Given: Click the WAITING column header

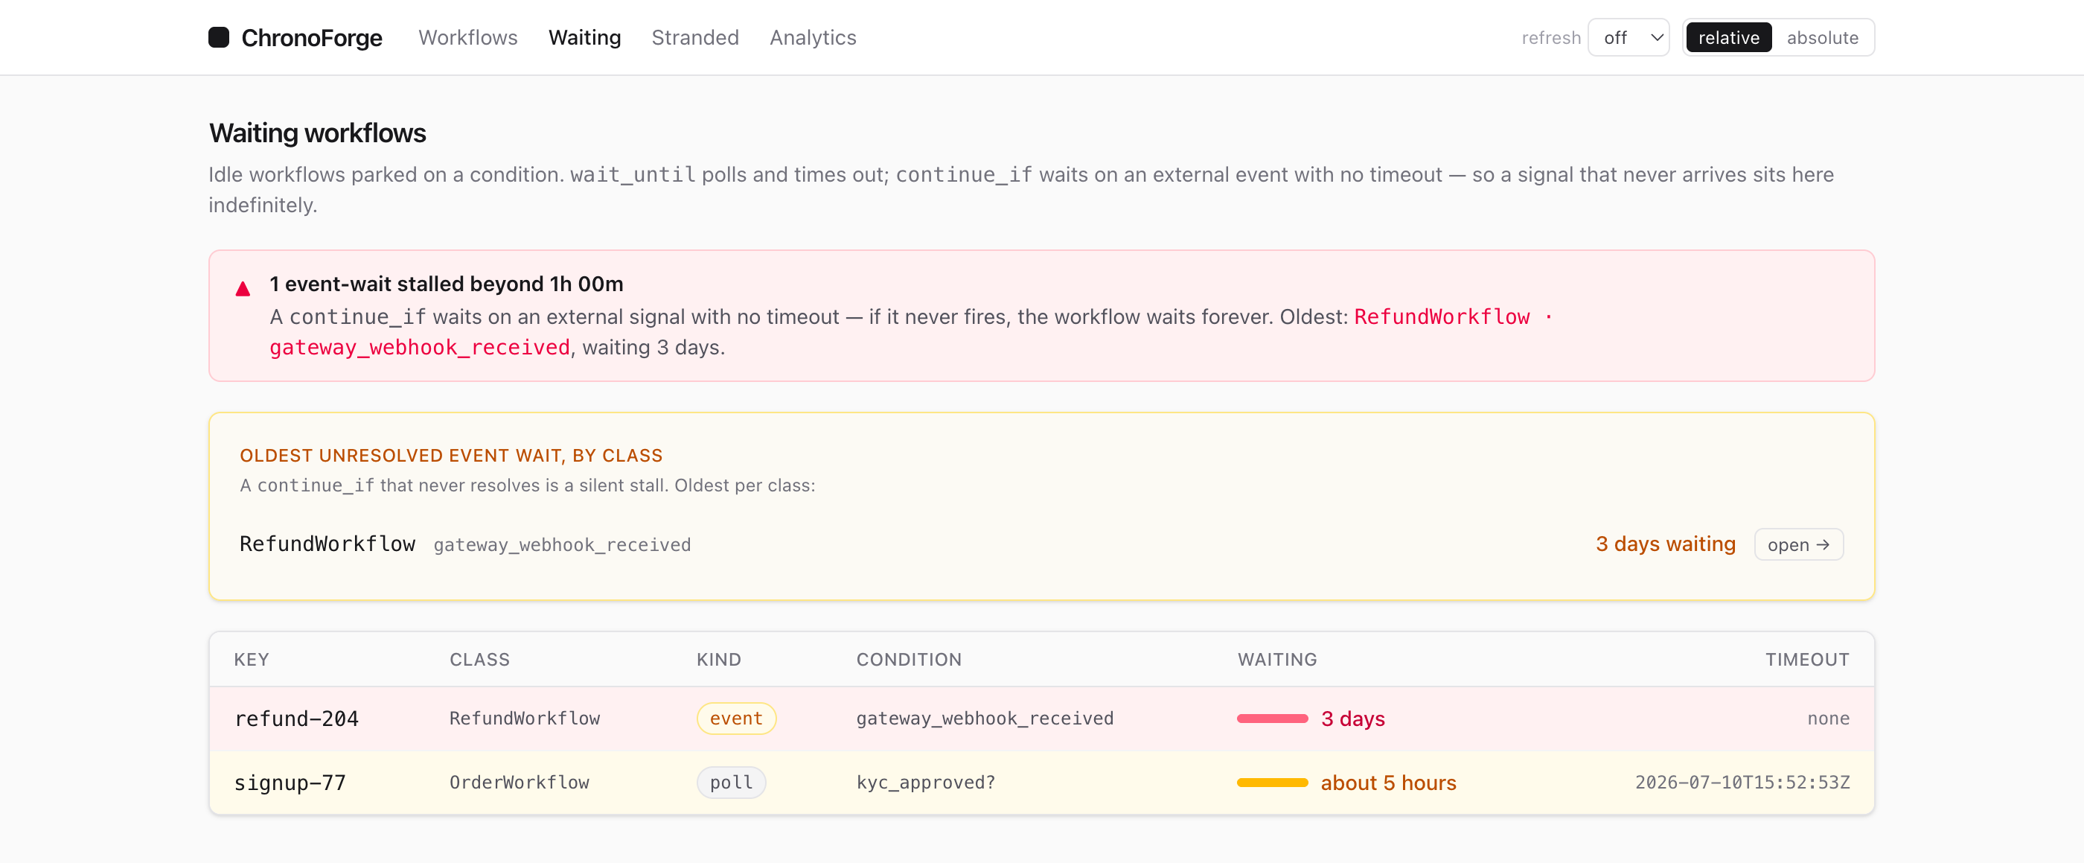Looking at the screenshot, I should click(x=1276, y=659).
